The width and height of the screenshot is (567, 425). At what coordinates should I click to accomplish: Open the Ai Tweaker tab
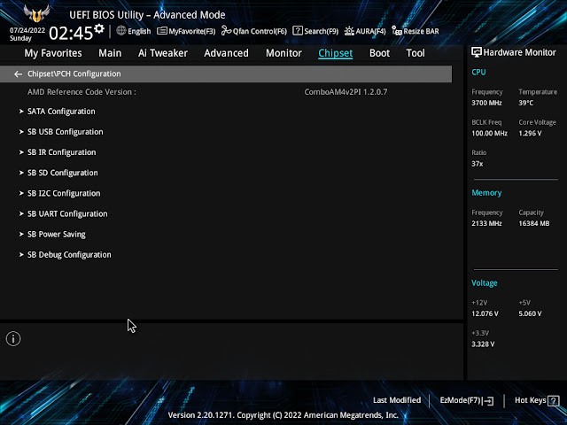(163, 53)
